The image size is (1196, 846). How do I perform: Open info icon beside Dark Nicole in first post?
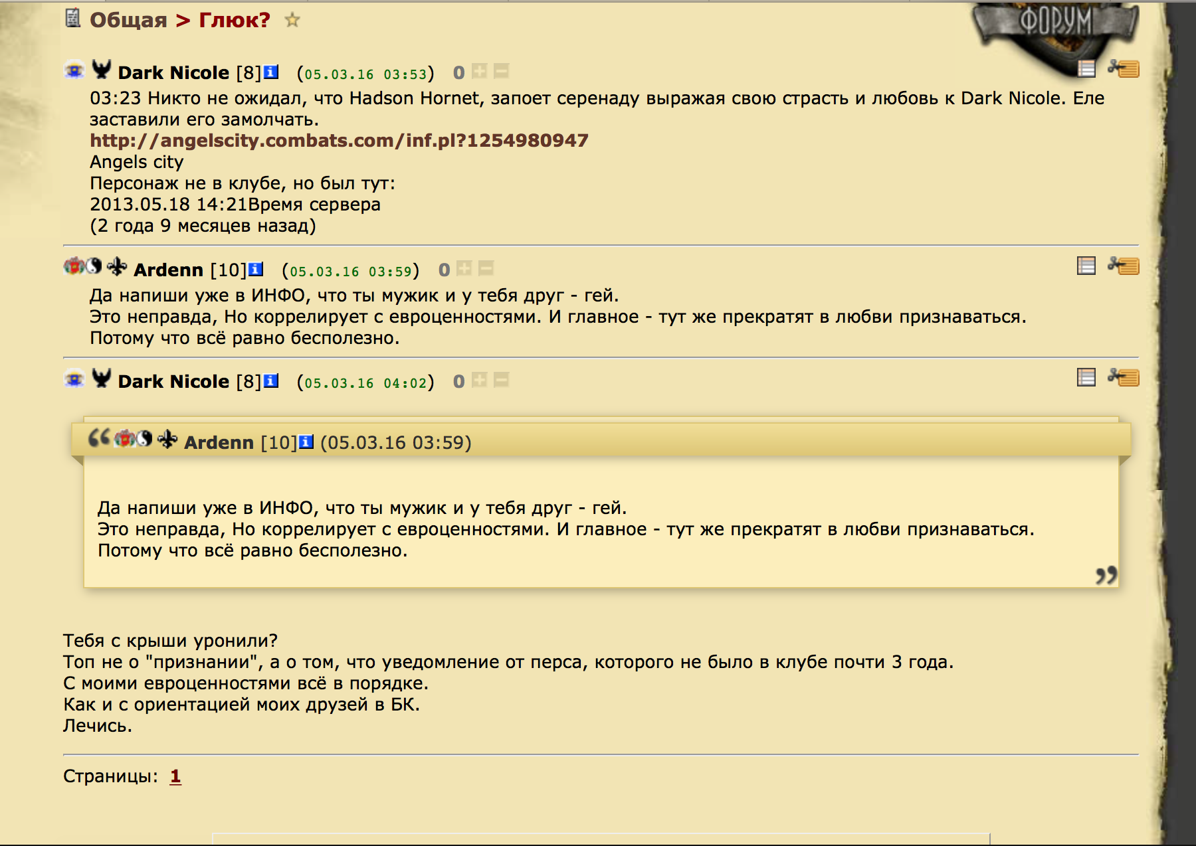click(x=271, y=72)
